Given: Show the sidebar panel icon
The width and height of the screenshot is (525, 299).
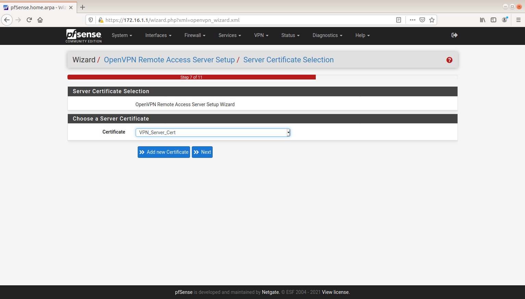Looking at the screenshot, I should pyautogui.click(x=493, y=20).
